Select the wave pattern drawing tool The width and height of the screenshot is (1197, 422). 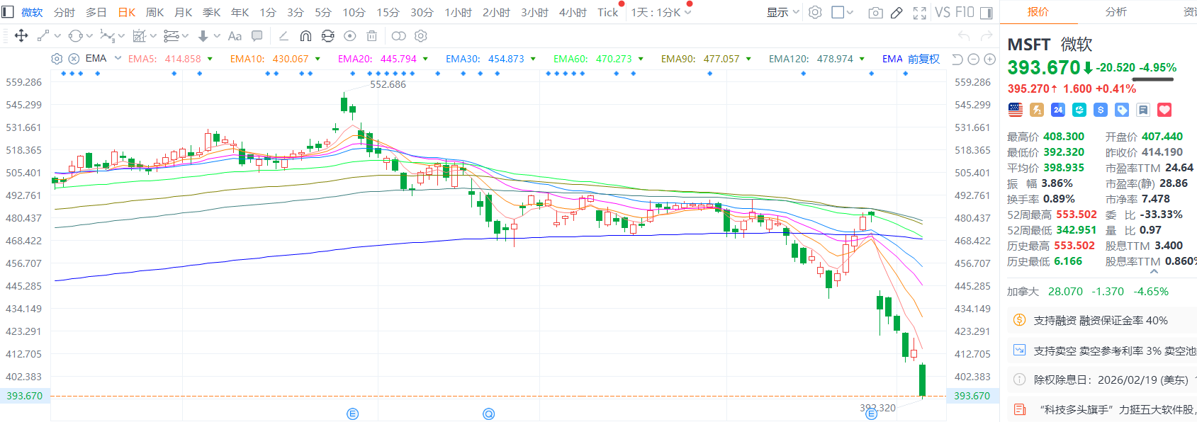pos(107,36)
